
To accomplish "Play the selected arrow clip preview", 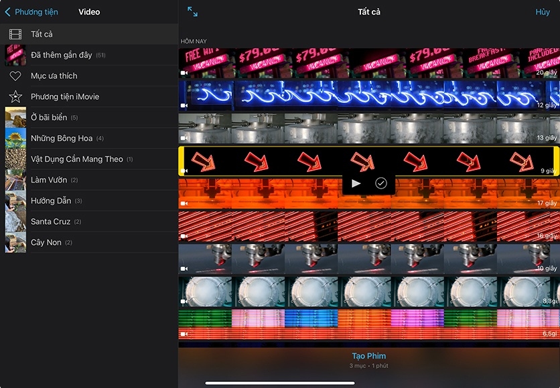I will [x=356, y=183].
